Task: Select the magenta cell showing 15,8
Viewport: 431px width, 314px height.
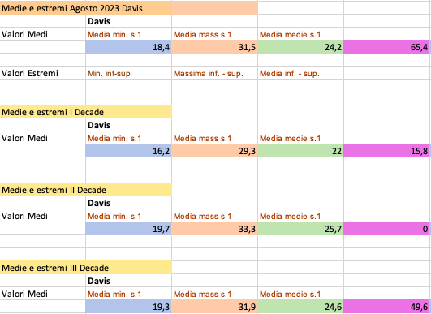Action: pos(386,151)
